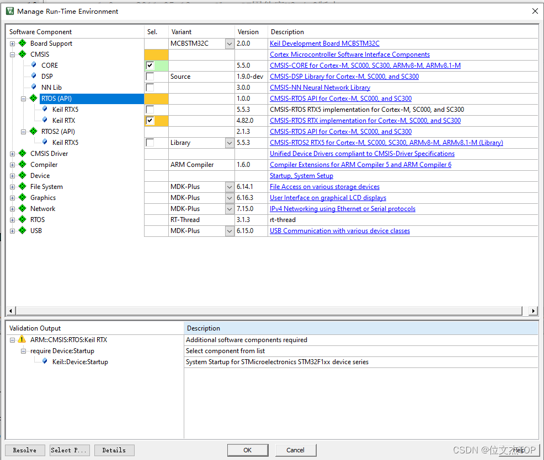Click the Graphics green diamond icon
This screenshot has height=460, width=544.
click(x=23, y=197)
